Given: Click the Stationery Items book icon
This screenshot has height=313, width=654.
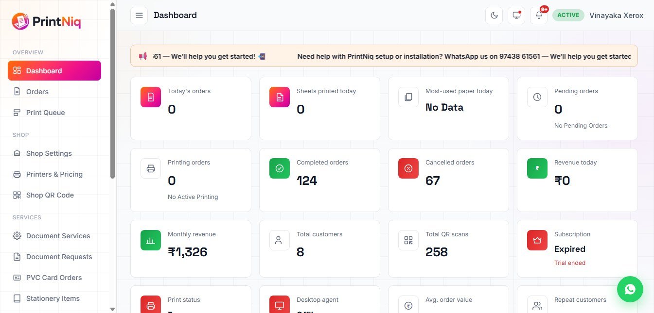Looking at the screenshot, I should click(x=17, y=298).
